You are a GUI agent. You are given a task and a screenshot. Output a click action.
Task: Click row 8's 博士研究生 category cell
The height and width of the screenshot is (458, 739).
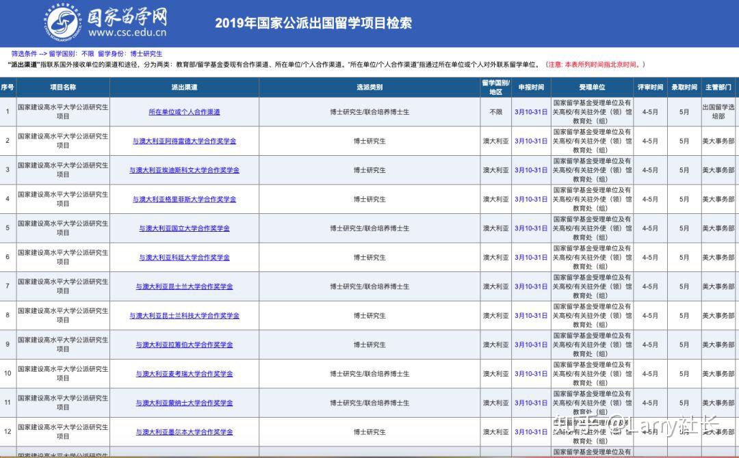(369, 316)
